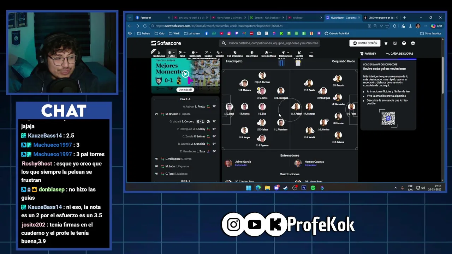452x254 pixels.
Task: Click the browser reload button
Action: click(145, 26)
